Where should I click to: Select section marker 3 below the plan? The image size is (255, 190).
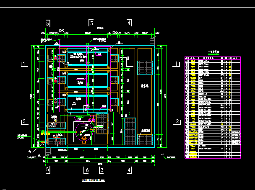[x=101, y=170]
